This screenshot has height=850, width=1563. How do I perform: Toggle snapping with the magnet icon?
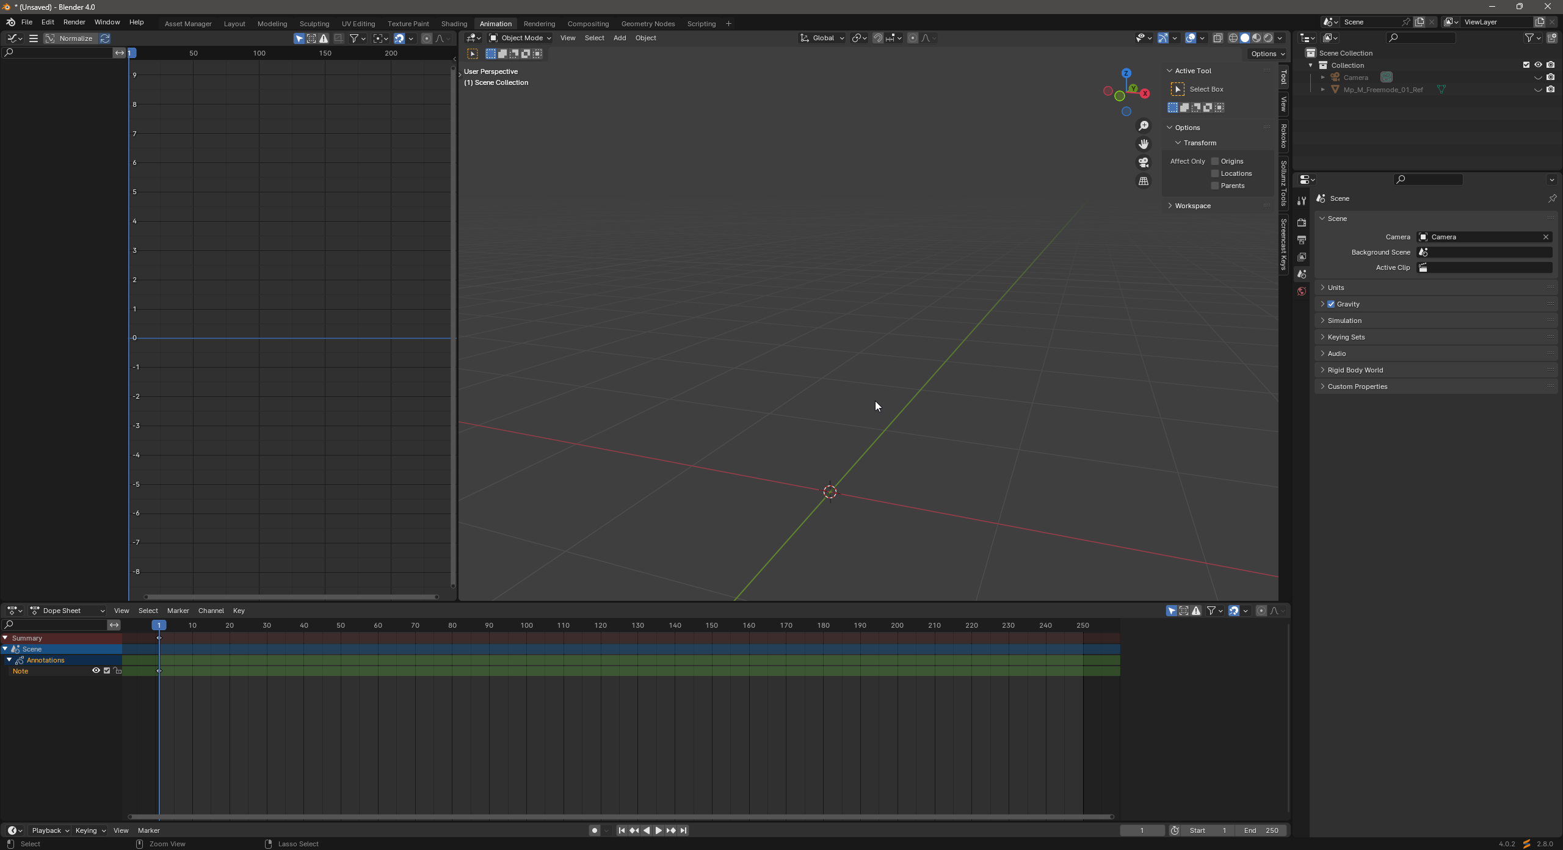point(878,38)
